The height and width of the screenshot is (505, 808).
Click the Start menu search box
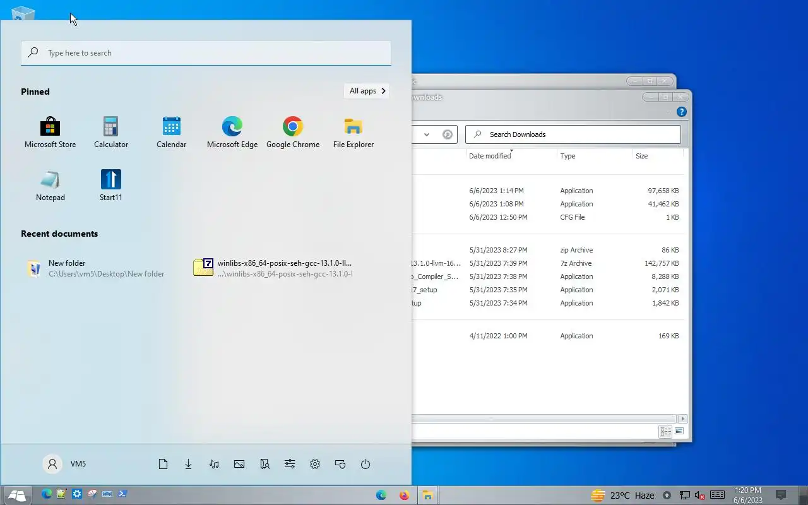tap(206, 53)
